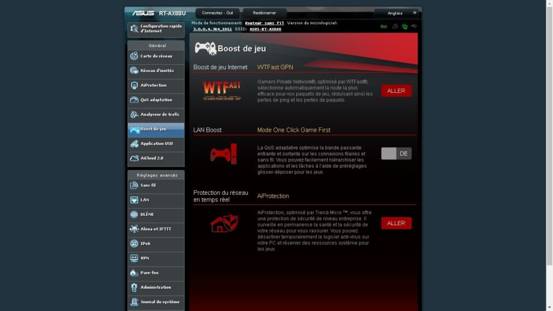The height and width of the screenshot is (311, 553).
Task: Open the Réseau d'invités page
Action: pos(156,71)
